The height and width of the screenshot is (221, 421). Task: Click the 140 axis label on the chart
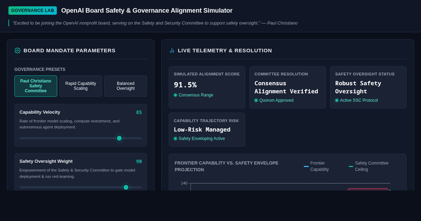click(x=184, y=183)
